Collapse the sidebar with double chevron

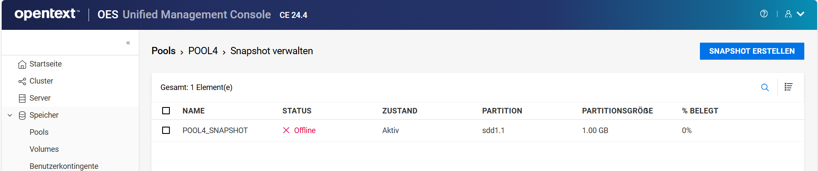(x=128, y=43)
